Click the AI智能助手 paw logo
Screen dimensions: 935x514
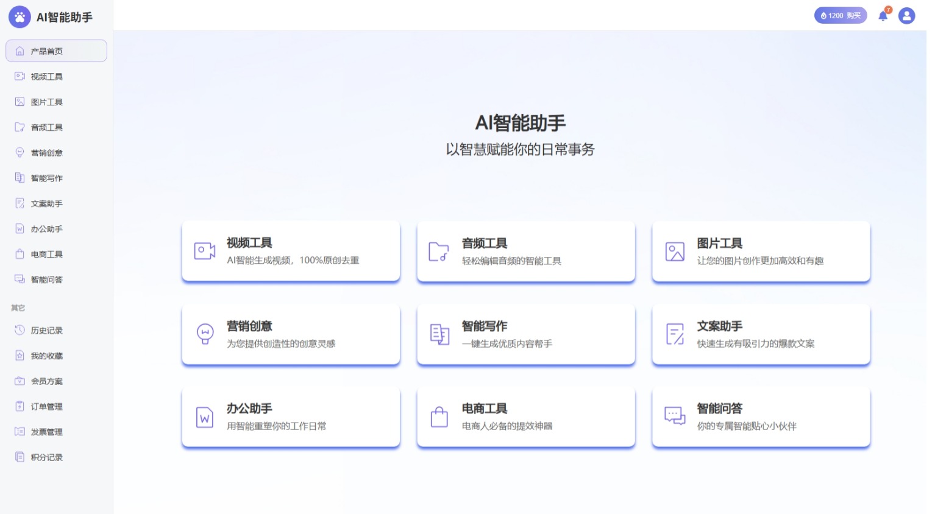click(x=20, y=17)
